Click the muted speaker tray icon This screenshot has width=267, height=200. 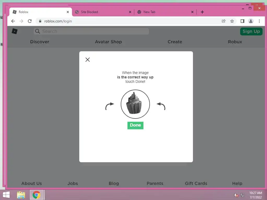(x=236, y=195)
